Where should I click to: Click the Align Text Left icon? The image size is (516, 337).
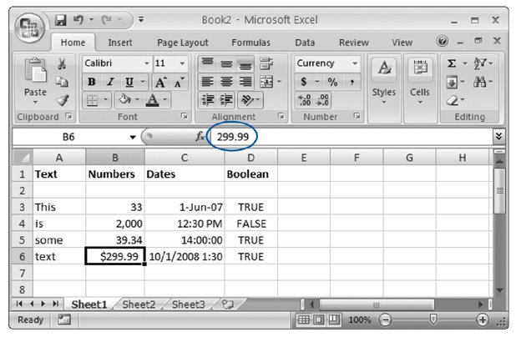pyautogui.click(x=208, y=82)
